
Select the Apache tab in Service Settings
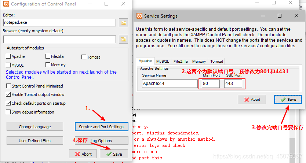(x=145, y=61)
